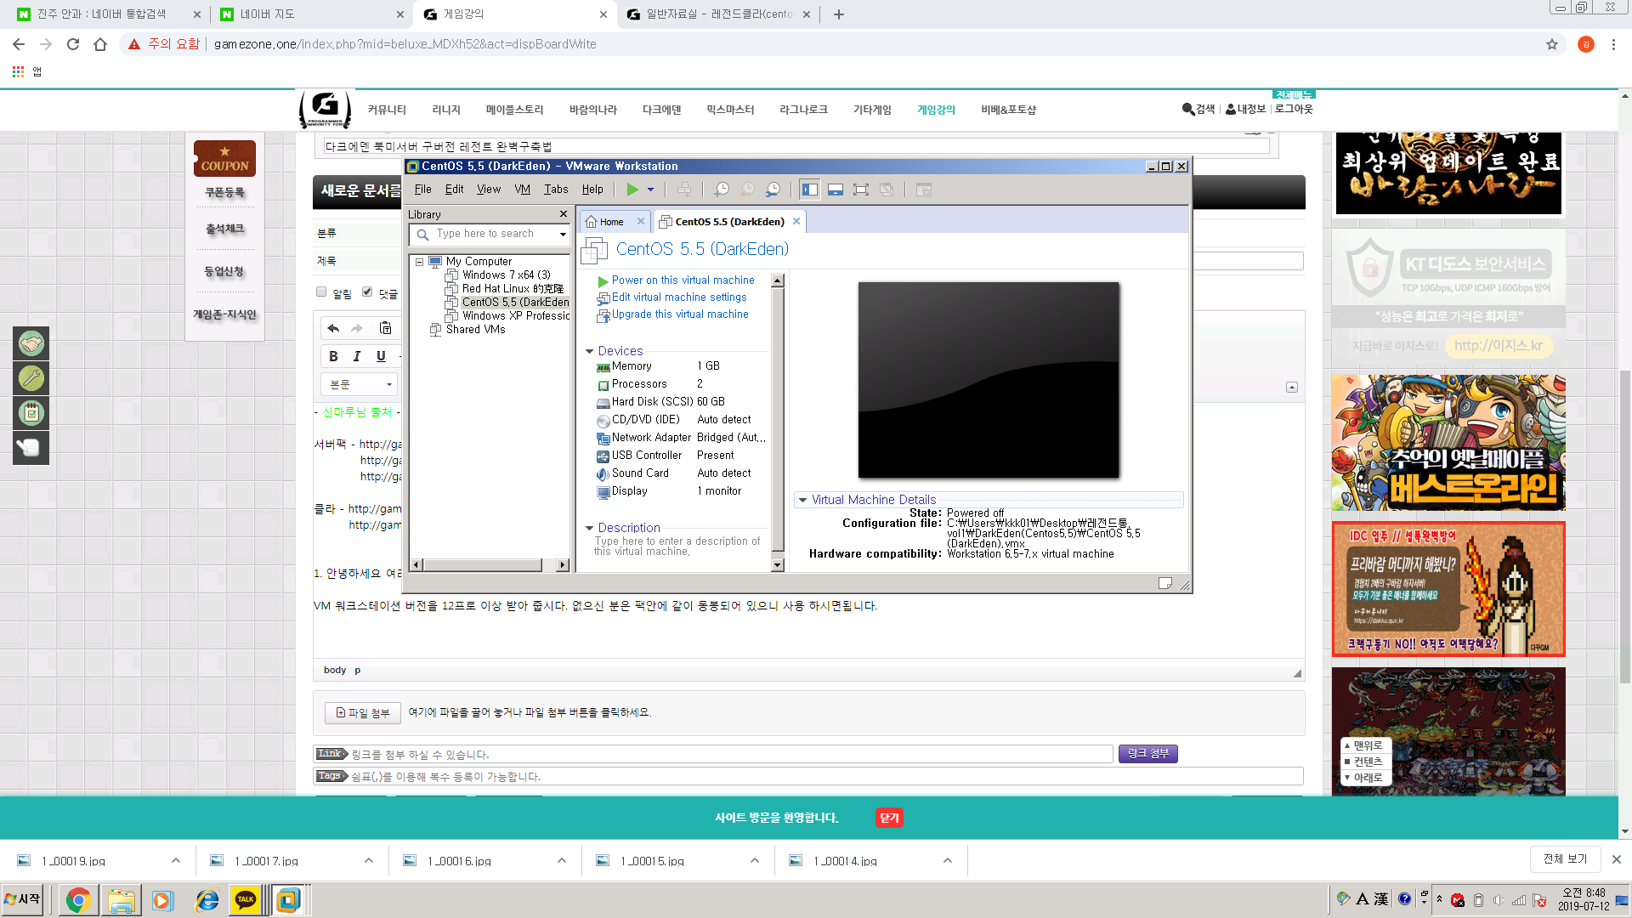Click the Take Snapshot clock icon
The width and height of the screenshot is (1632, 918).
[x=722, y=190]
